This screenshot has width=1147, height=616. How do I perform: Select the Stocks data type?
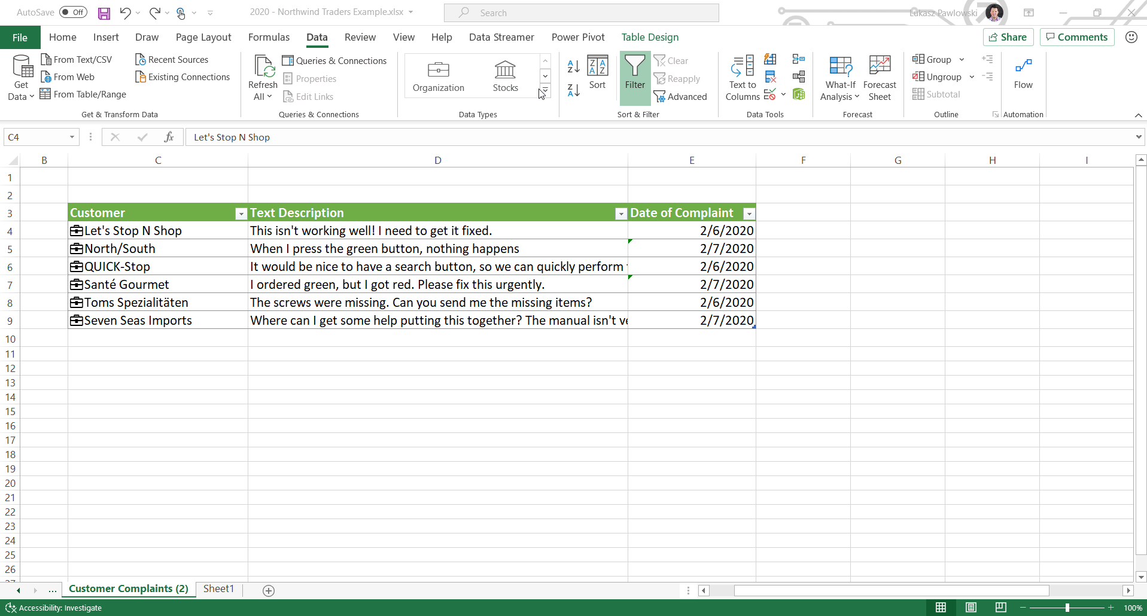point(505,77)
